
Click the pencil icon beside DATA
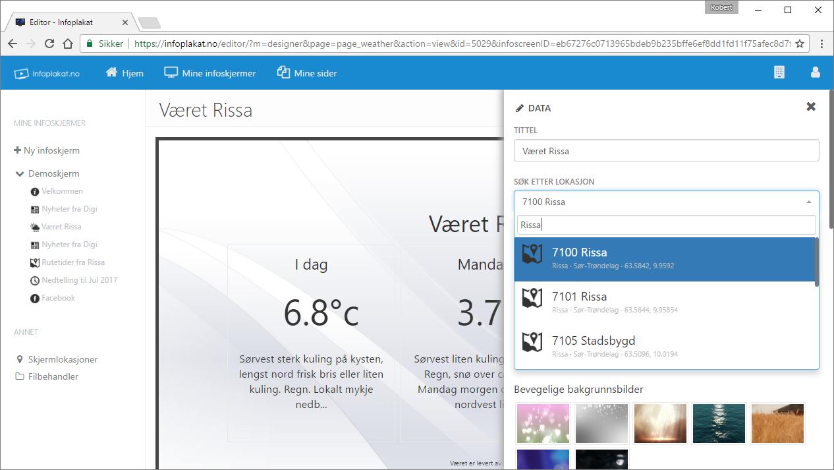coord(520,108)
